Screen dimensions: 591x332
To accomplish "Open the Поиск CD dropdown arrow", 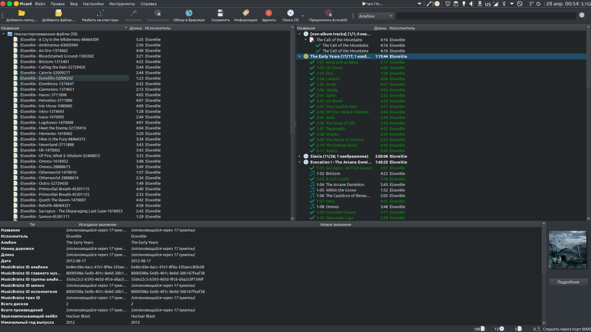I will tap(303, 16).
